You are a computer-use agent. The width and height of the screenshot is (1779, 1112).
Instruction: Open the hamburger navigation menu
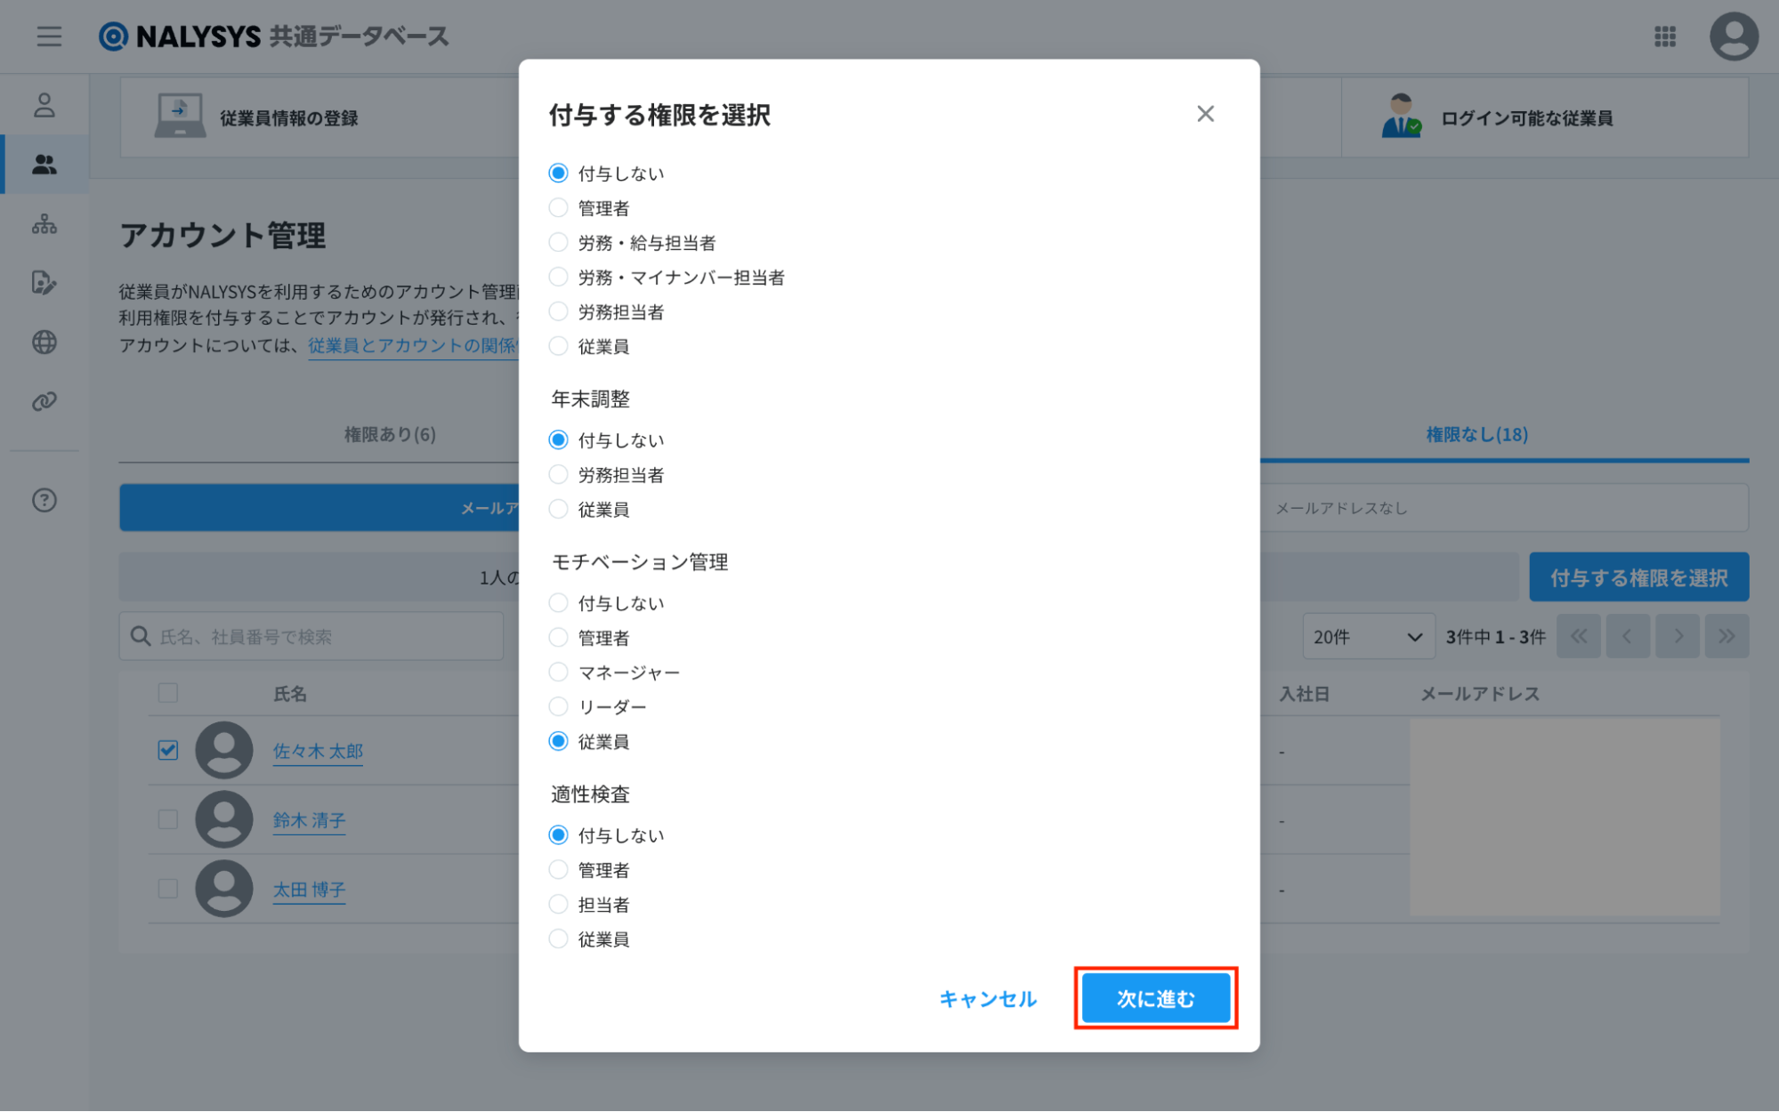pos(49,36)
